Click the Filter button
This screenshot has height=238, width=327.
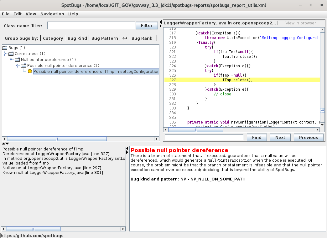(x=147, y=25)
